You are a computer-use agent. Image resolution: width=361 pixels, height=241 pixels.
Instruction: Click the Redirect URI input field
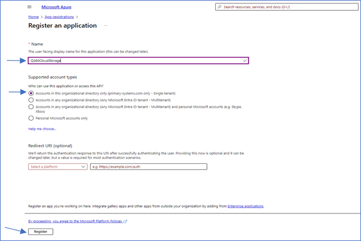148,167
